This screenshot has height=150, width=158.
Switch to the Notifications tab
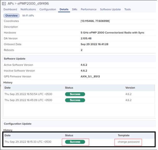(28, 9)
